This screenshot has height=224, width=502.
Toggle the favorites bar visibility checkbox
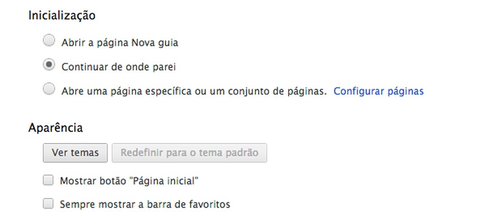(48, 204)
